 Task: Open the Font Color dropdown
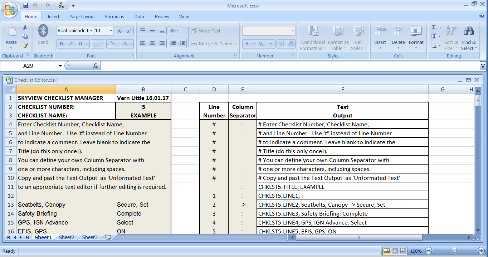(x=131, y=44)
